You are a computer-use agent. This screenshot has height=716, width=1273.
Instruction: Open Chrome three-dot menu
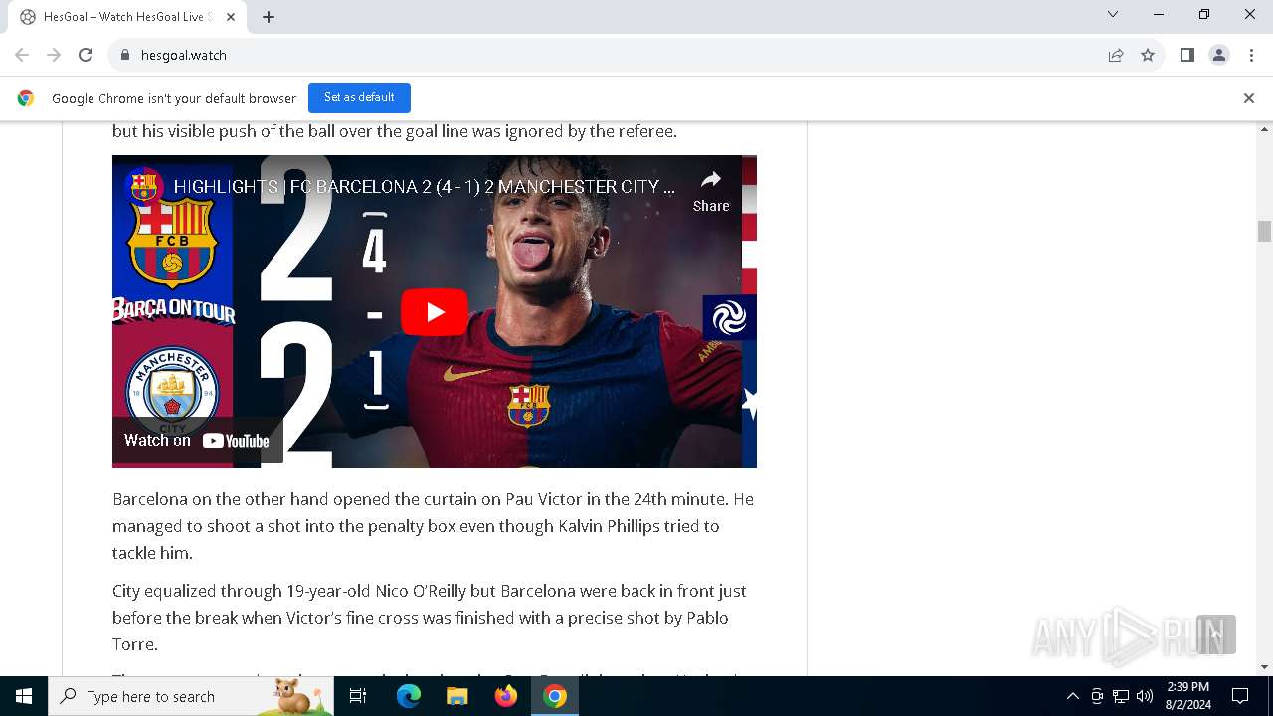(x=1251, y=55)
